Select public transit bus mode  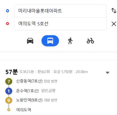click(x=50, y=41)
